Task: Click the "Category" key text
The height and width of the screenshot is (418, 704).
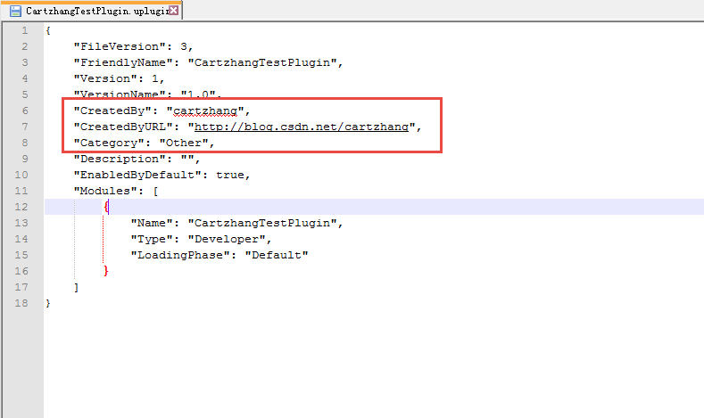Action: 109,143
